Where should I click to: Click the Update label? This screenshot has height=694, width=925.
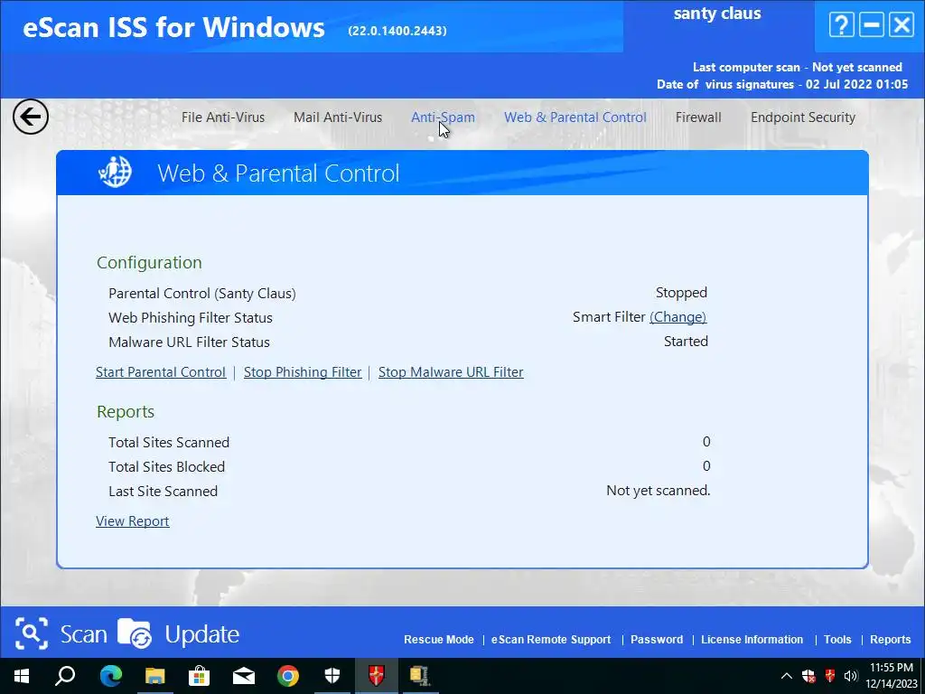coord(201,634)
